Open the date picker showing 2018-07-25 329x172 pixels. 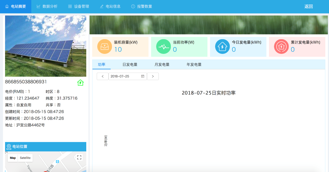pos(125,76)
